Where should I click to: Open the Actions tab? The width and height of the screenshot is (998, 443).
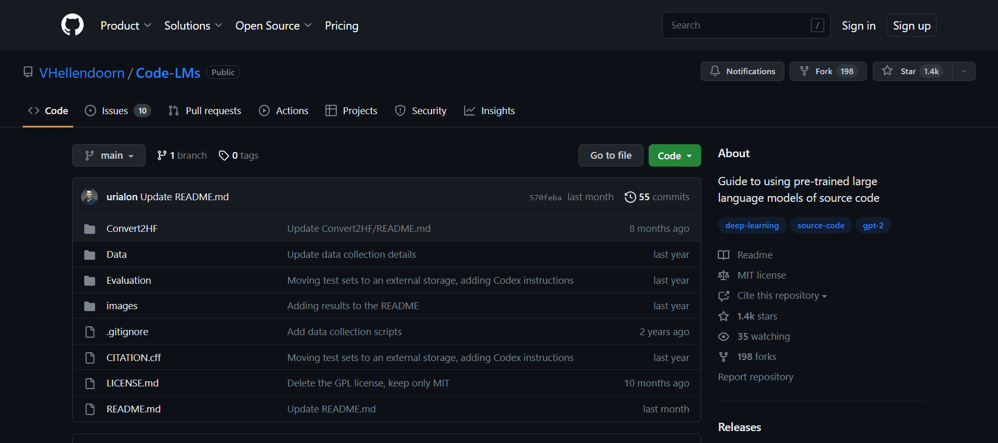tap(284, 110)
